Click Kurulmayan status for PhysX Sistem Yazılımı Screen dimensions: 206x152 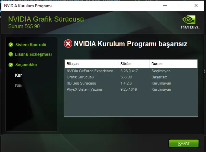coord(161,90)
